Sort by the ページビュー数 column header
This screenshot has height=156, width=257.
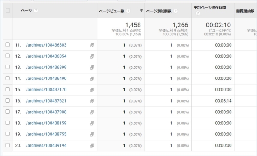[x=112, y=11]
